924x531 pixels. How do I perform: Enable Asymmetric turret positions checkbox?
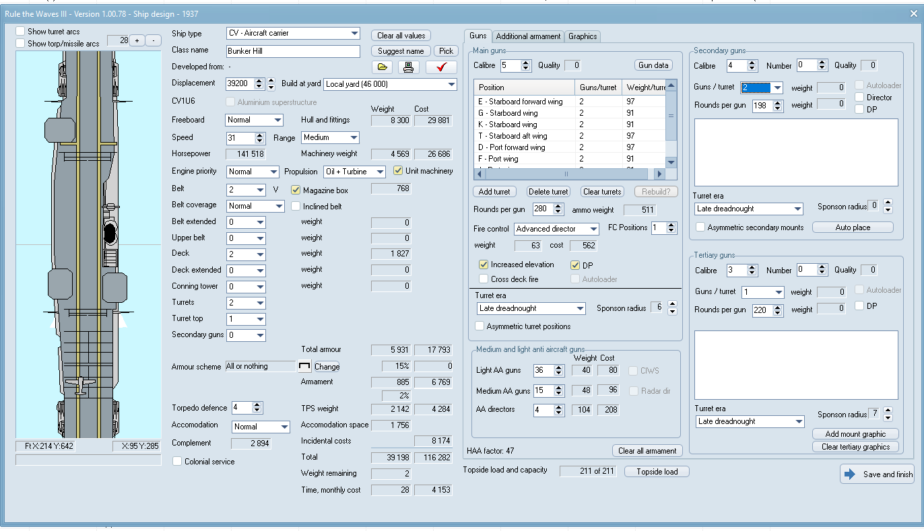coord(480,326)
